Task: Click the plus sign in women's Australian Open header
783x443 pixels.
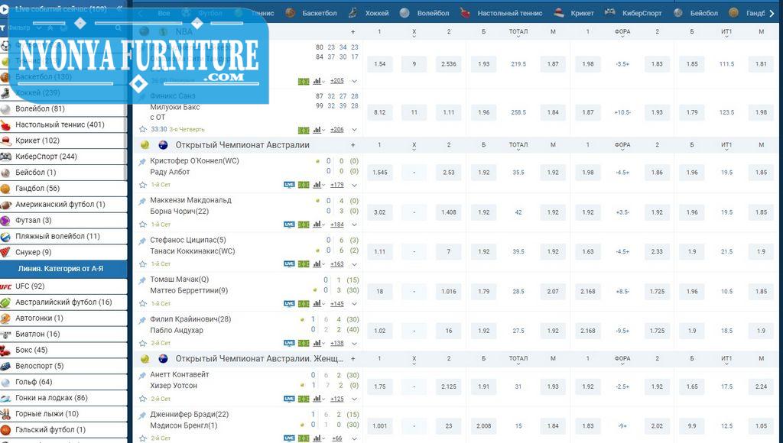Action: [x=353, y=359]
